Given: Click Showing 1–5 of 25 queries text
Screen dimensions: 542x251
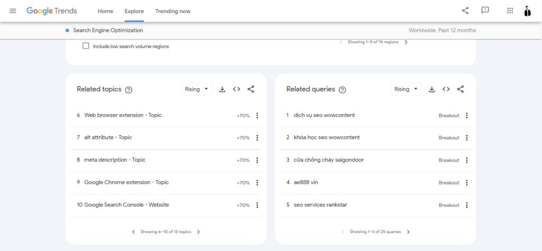Looking at the screenshot, I should coord(375,232).
